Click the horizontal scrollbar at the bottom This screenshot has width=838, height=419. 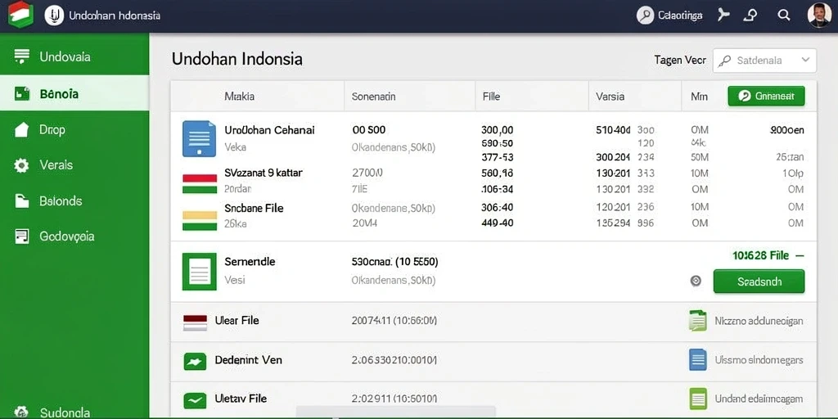(x=395, y=412)
